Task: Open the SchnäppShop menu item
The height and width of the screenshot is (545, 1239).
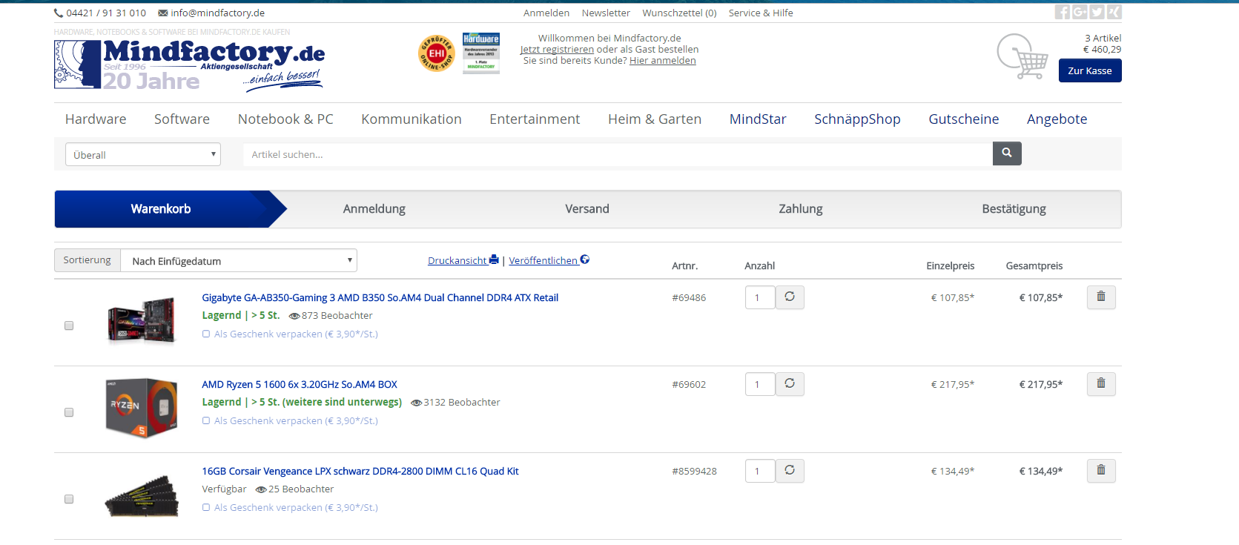Action: click(857, 119)
